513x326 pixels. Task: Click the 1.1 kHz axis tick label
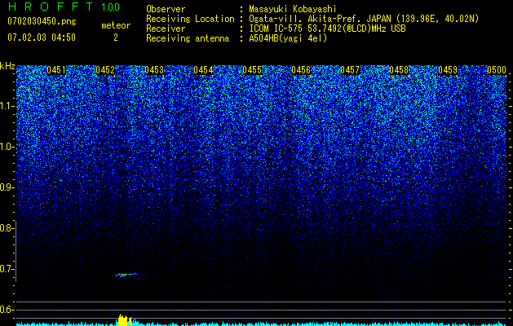tap(6, 106)
